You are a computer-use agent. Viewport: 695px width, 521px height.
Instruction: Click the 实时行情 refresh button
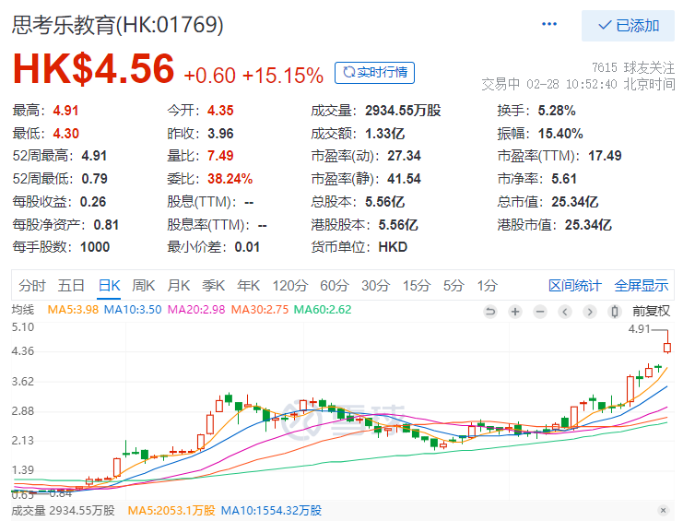click(x=374, y=72)
